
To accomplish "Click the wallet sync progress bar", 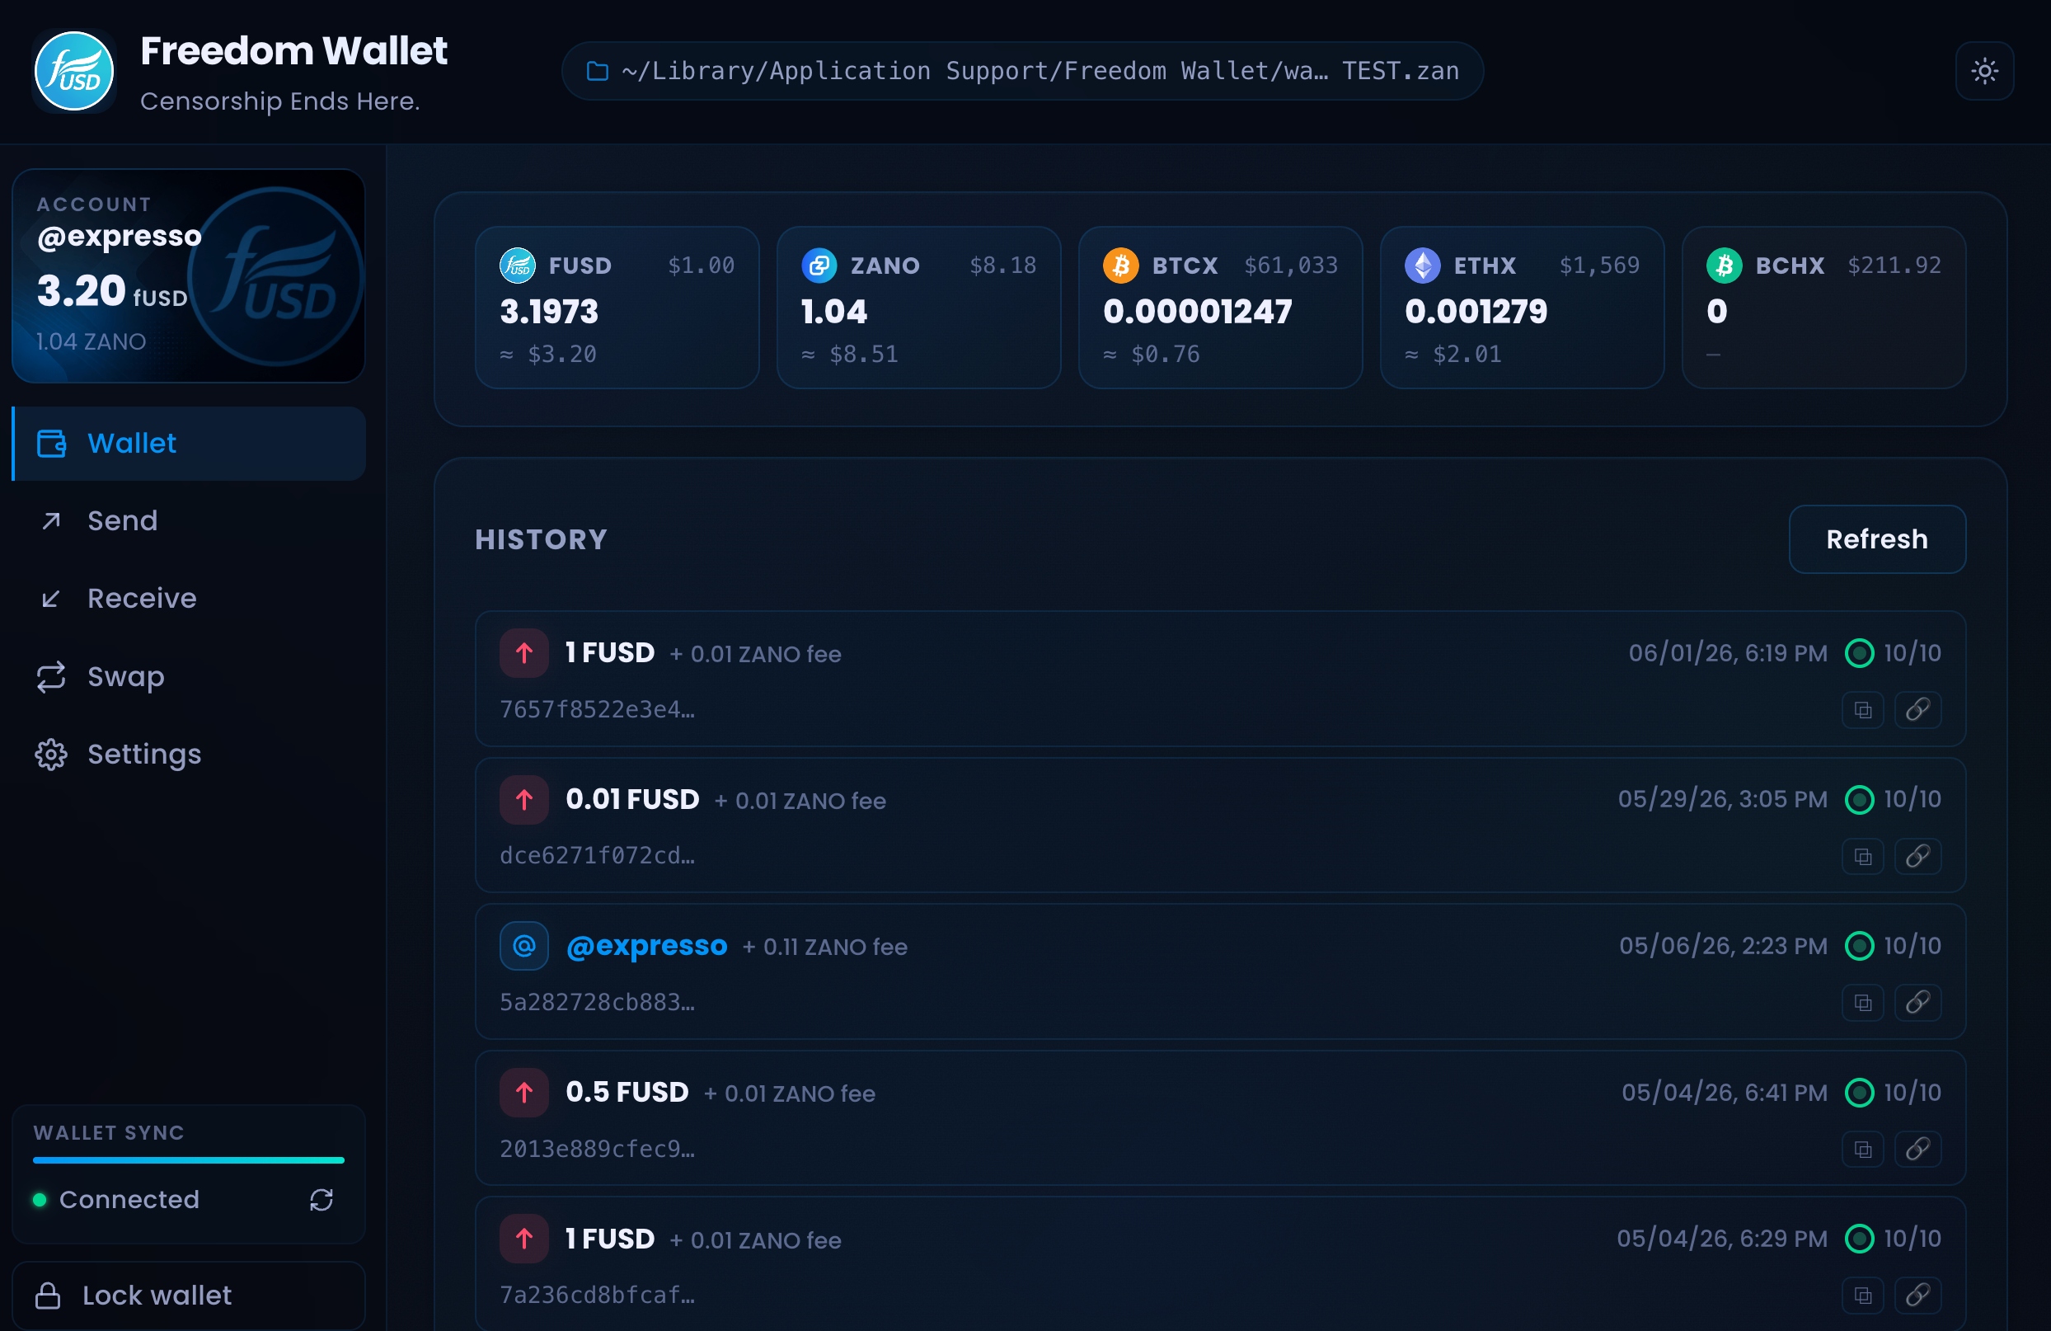I will [x=189, y=1160].
